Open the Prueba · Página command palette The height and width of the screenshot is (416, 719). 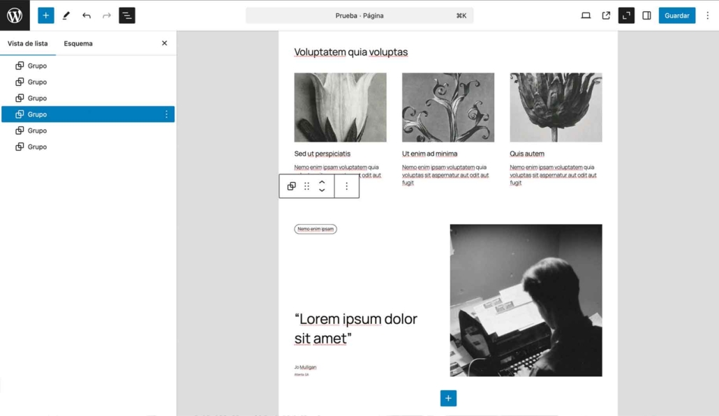click(359, 15)
